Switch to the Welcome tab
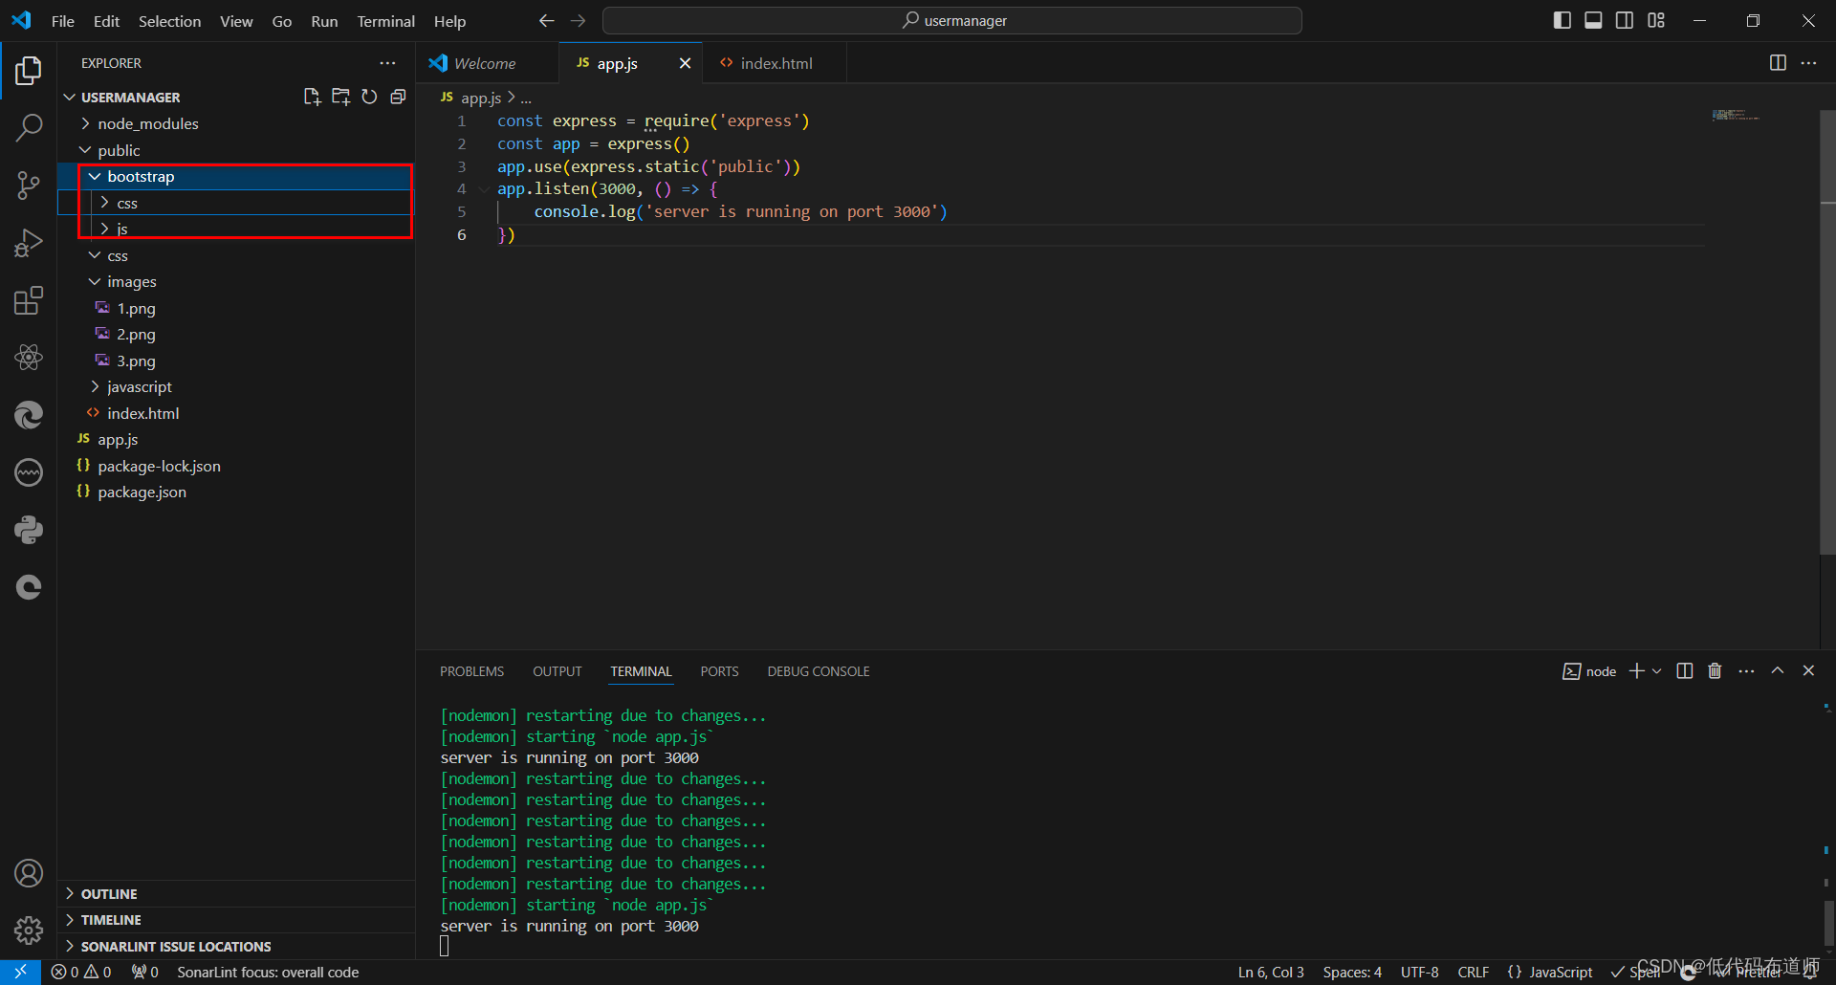Screen dimensions: 1836x985 click(x=488, y=63)
